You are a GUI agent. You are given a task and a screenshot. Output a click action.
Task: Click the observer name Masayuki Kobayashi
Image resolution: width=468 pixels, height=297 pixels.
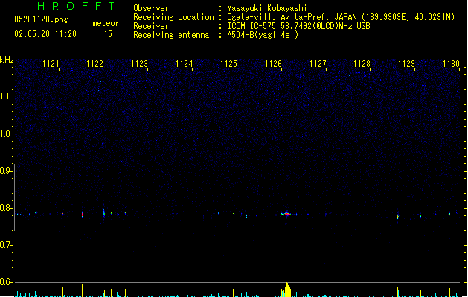(267, 8)
